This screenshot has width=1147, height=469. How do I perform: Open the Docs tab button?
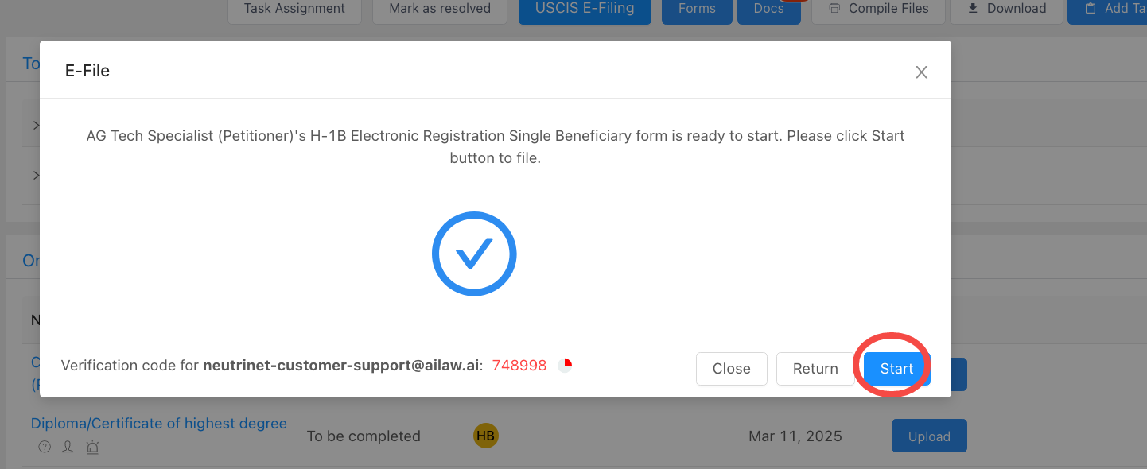tap(768, 9)
